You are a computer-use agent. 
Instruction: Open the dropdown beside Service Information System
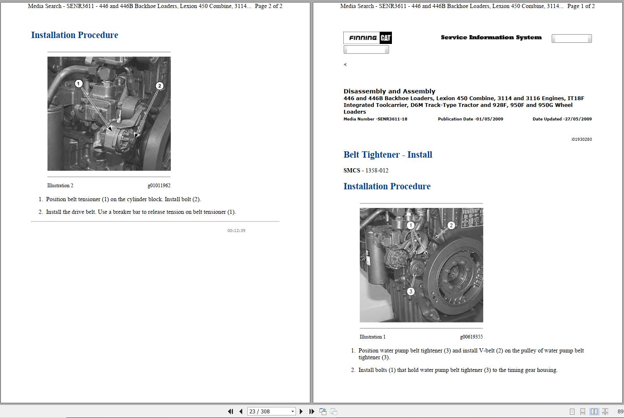[572, 38]
